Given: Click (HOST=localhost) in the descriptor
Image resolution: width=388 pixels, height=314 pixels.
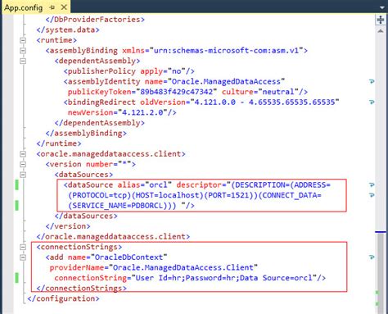Looking at the screenshot, I should (x=168, y=195).
